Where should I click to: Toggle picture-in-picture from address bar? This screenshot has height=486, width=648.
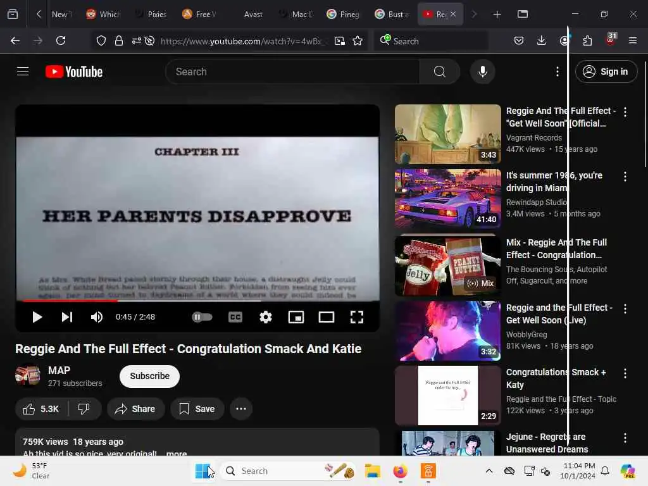click(x=340, y=40)
